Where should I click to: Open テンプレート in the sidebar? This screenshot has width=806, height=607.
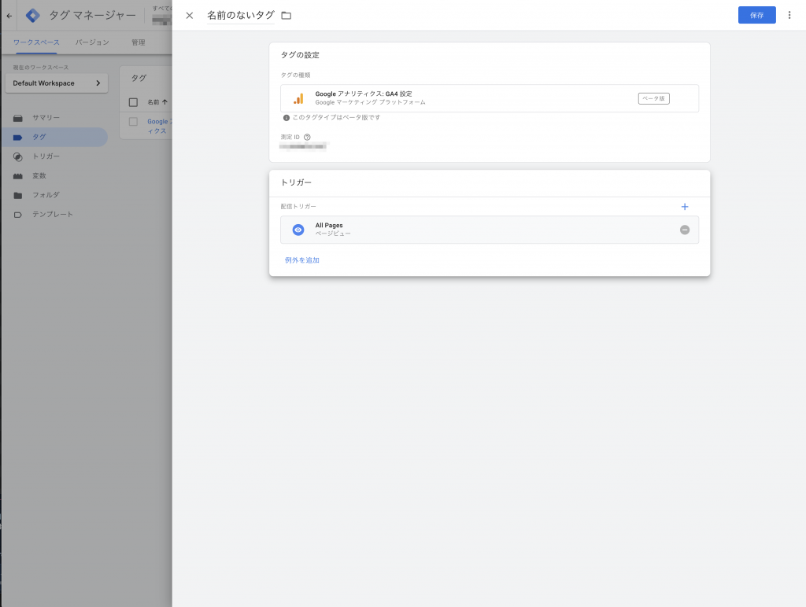(54, 214)
